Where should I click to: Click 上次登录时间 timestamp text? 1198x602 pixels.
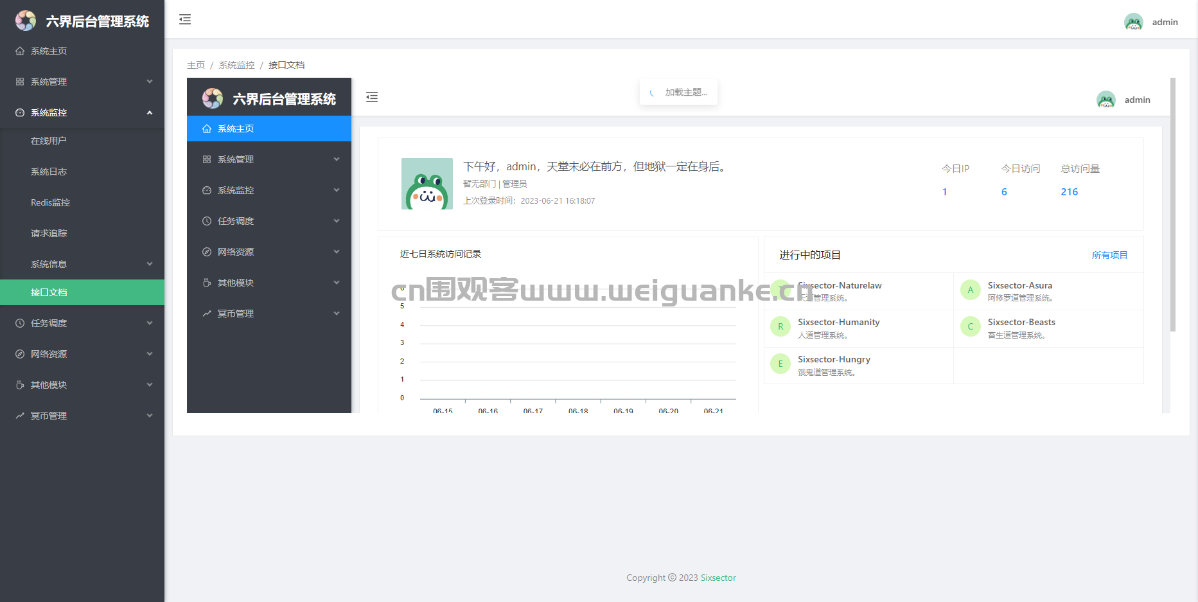pos(529,200)
